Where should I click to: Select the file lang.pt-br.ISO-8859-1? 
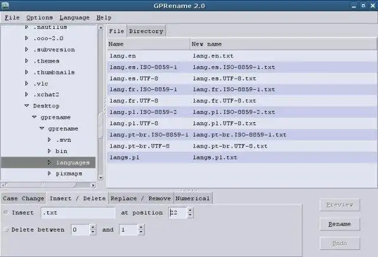(242, 135)
